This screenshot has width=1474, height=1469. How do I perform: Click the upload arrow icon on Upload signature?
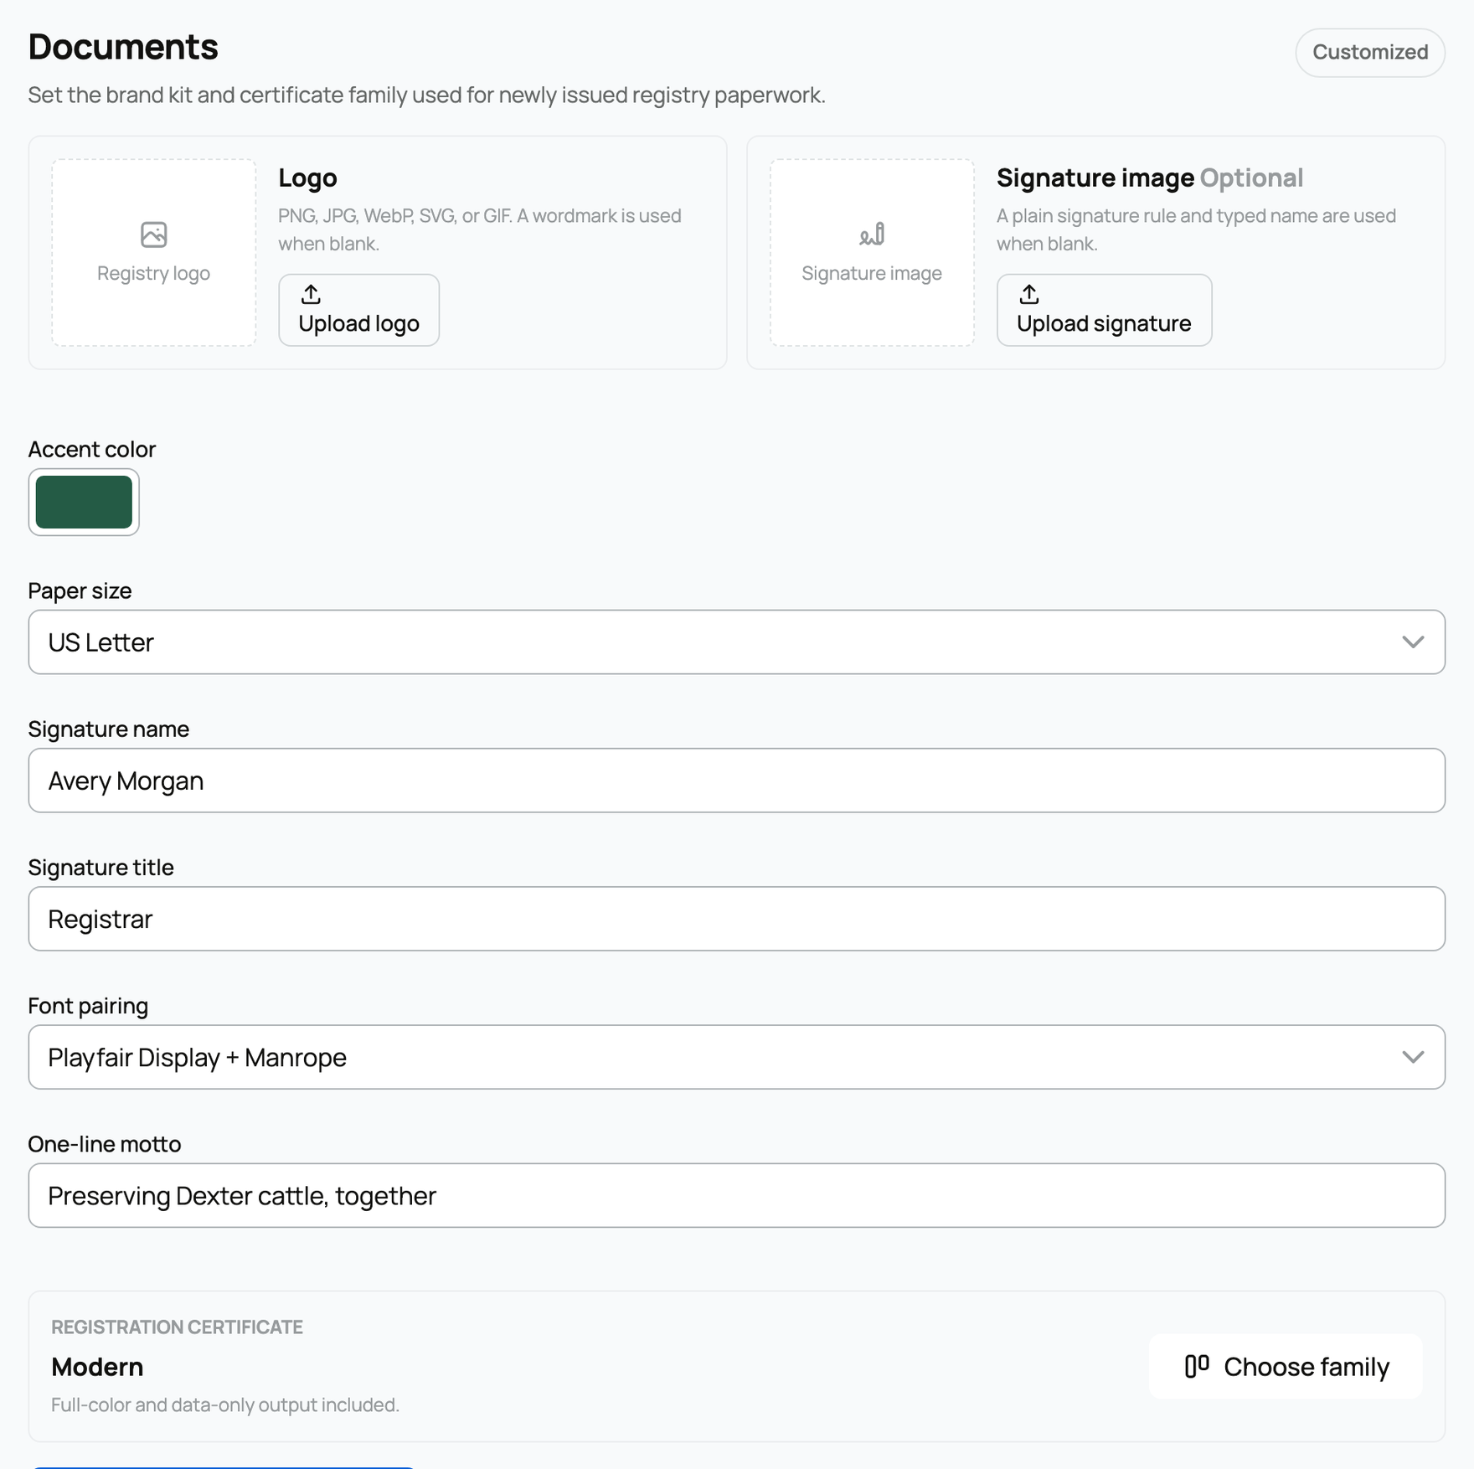(1029, 294)
